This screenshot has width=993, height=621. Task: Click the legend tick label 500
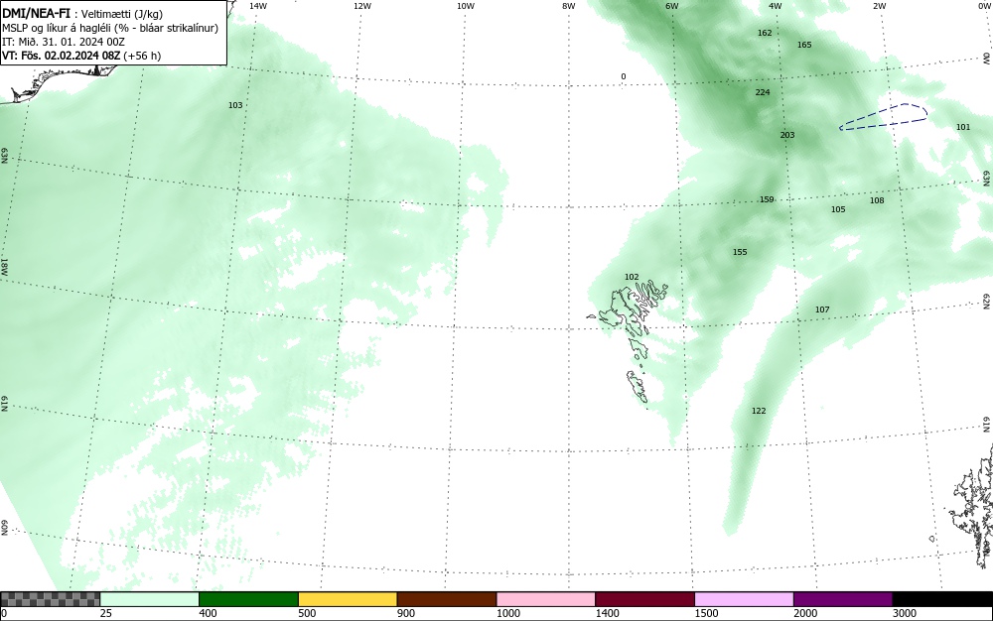307,613
